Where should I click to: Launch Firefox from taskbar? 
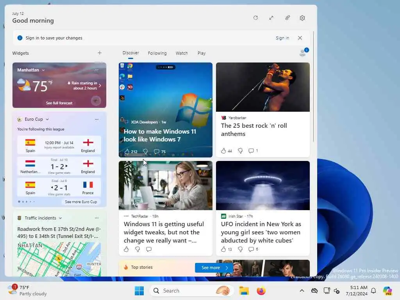click(261, 291)
